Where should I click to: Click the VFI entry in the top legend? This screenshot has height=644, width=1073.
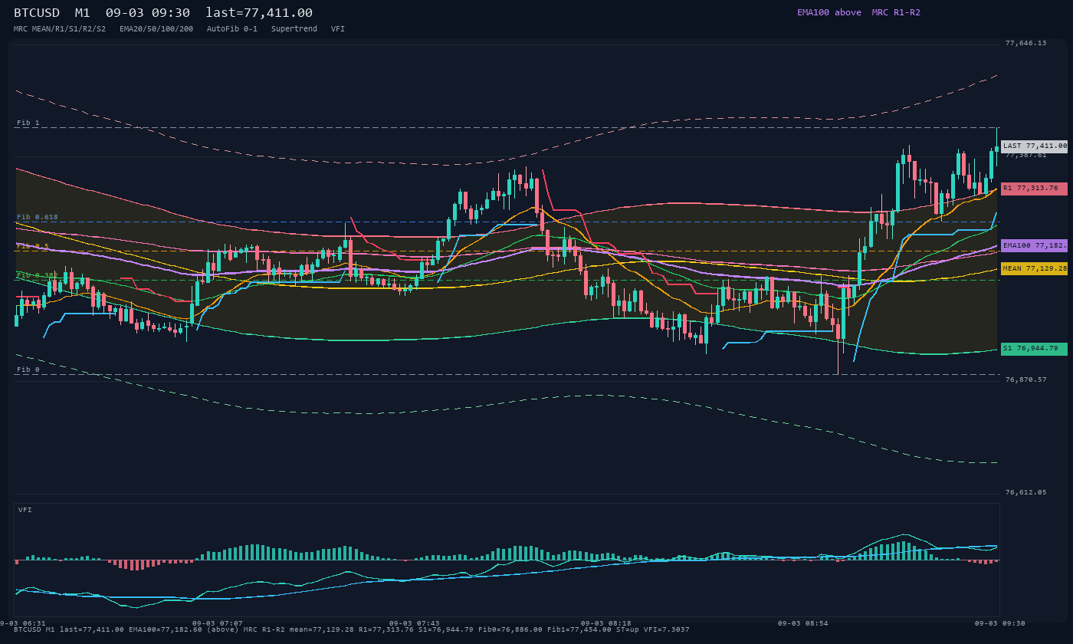[338, 29]
